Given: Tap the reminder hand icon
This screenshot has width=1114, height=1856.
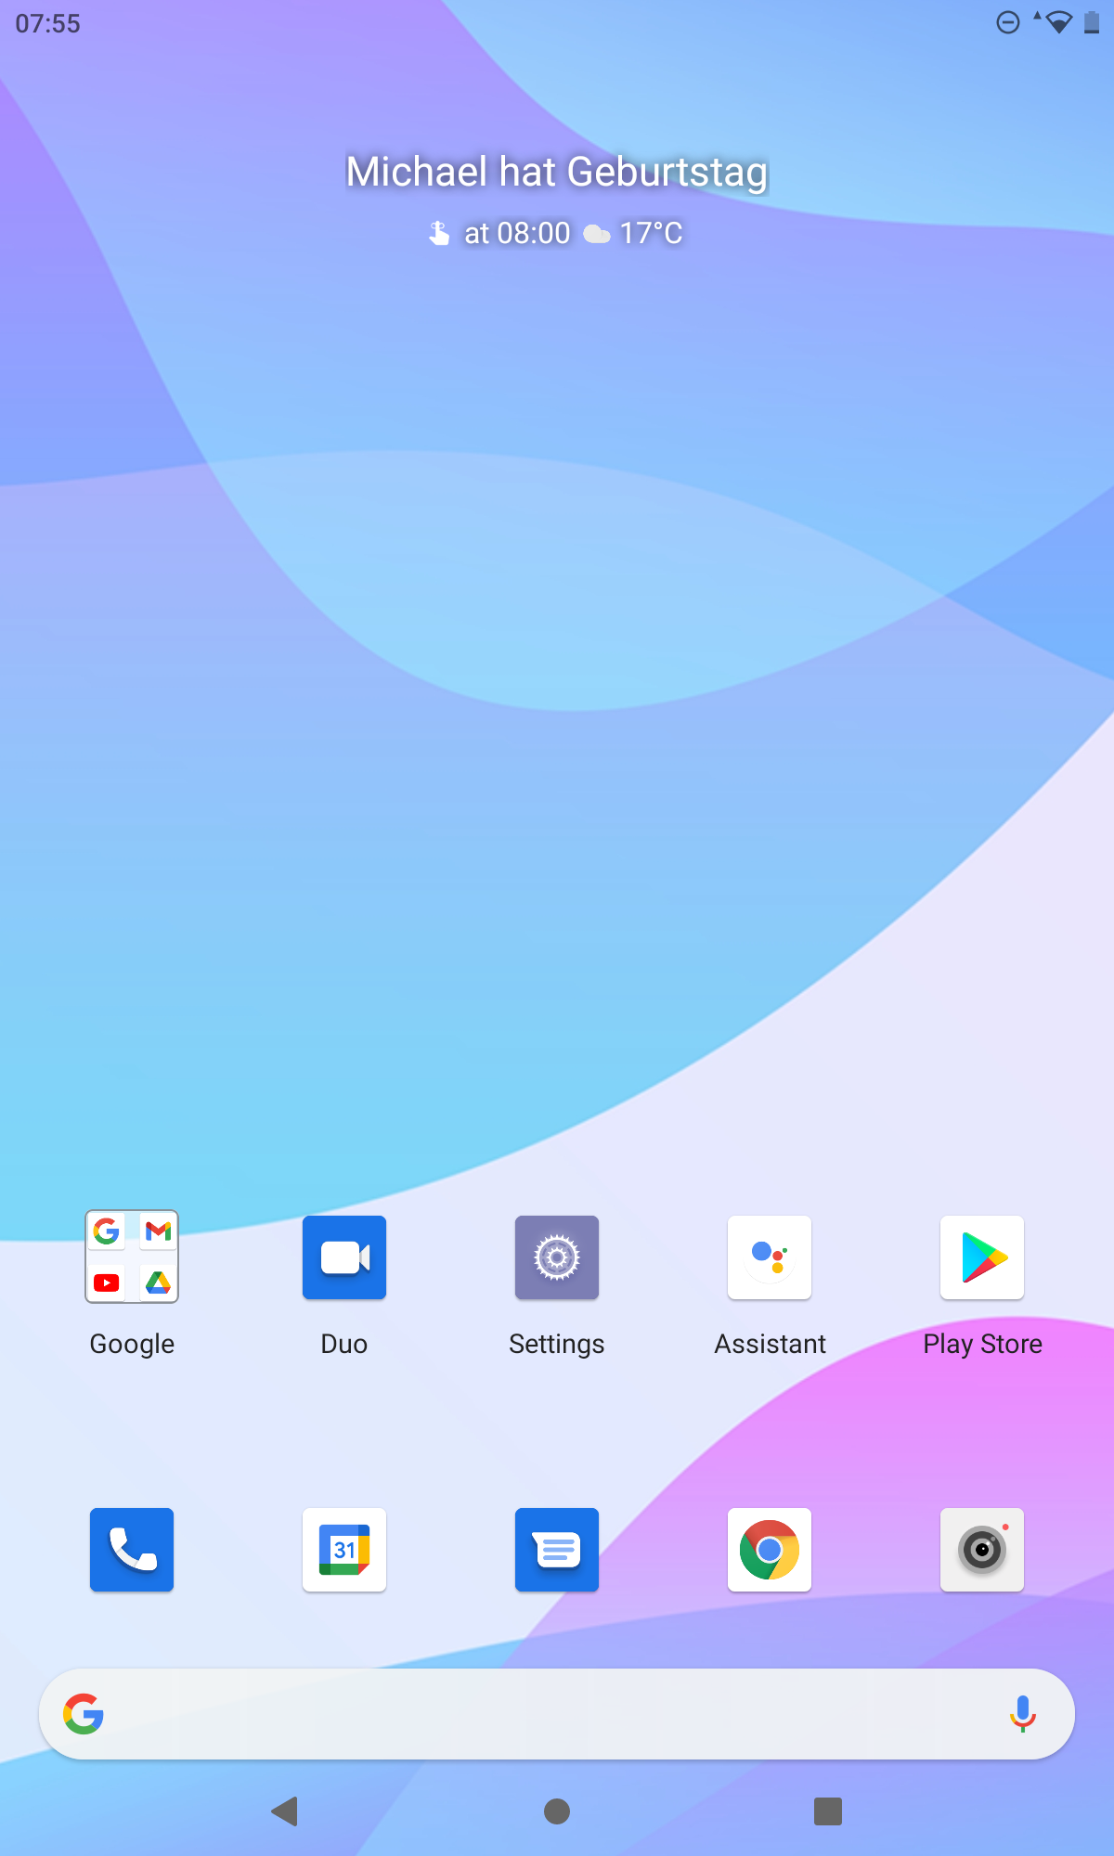Looking at the screenshot, I should click(439, 233).
